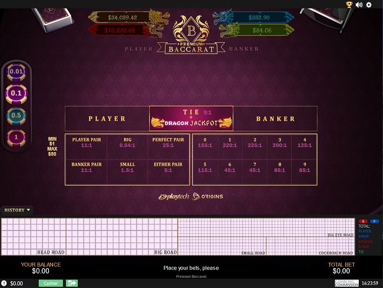Place a bet on Player

[107, 119]
